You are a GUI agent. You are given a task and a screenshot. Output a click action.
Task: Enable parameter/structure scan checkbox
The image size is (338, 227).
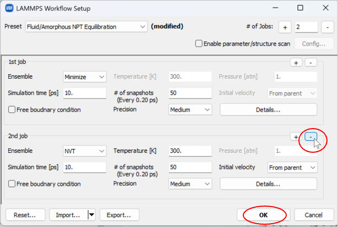tap(199, 43)
